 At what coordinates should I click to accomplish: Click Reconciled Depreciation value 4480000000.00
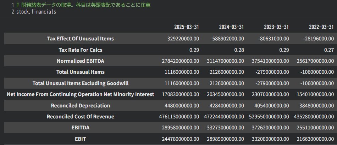tap(182, 106)
